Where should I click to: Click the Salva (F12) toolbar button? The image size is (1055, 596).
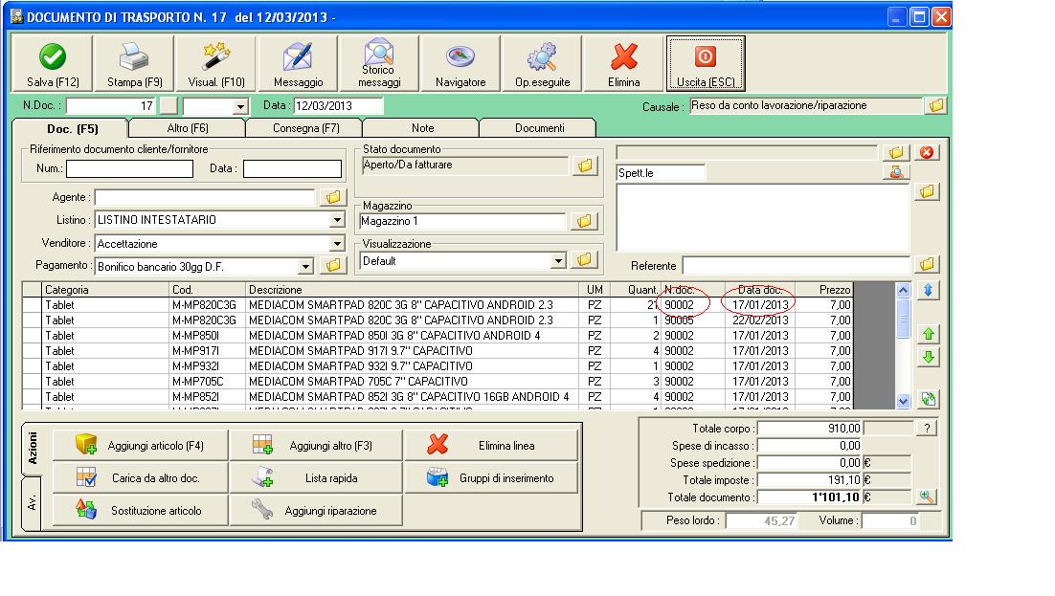click(53, 64)
